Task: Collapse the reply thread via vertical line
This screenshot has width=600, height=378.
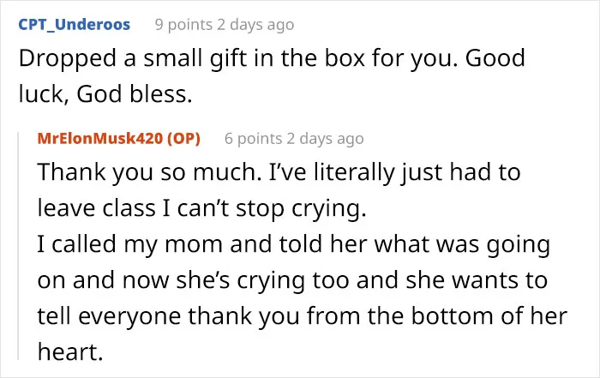Action: [18, 246]
